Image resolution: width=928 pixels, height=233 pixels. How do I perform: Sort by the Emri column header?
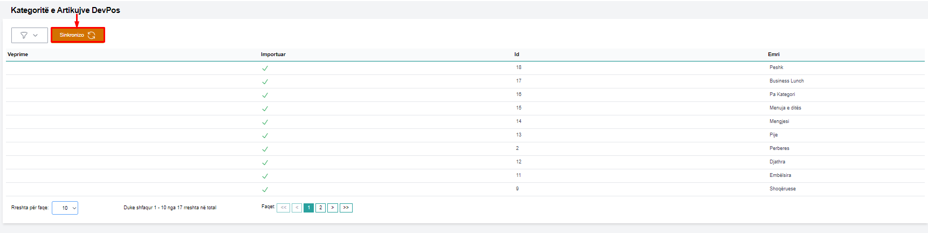click(774, 54)
